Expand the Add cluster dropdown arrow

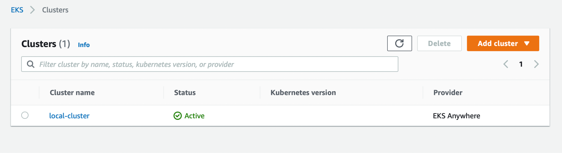[x=527, y=44]
